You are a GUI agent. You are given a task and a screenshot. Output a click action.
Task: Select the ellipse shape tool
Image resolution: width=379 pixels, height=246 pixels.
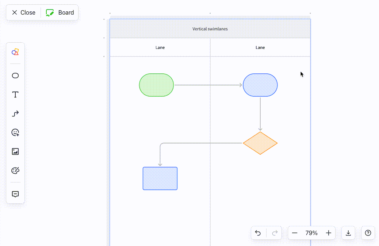[x=15, y=76]
